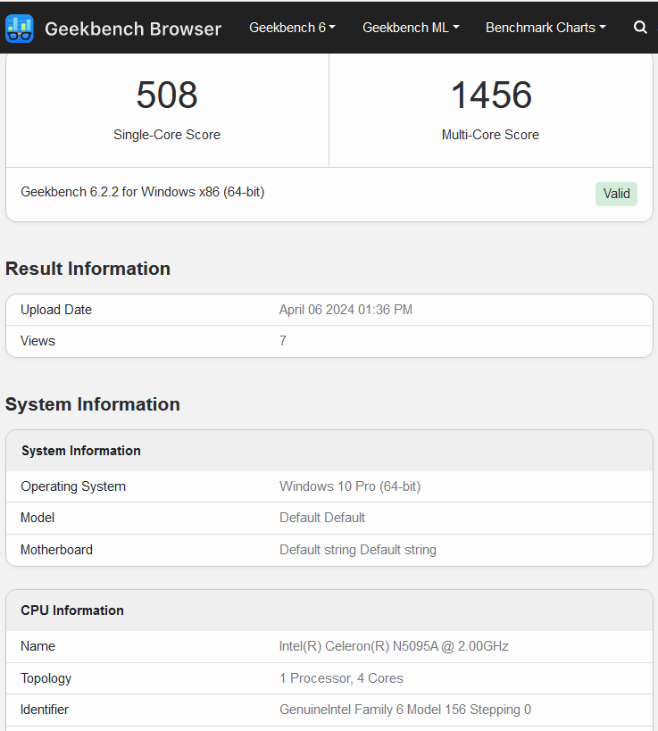Image resolution: width=658 pixels, height=731 pixels.
Task: Select the views count 7
Action: click(283, 341)
